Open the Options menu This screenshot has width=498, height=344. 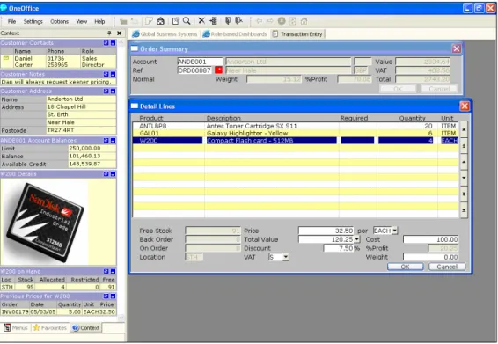click(x=60, y=22)
